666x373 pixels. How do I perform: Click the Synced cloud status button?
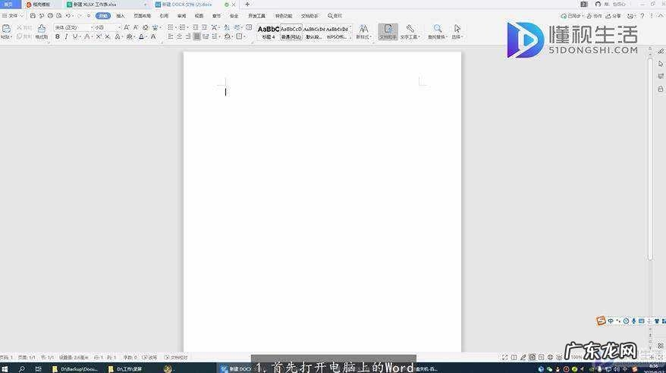[x=572, y=16]
